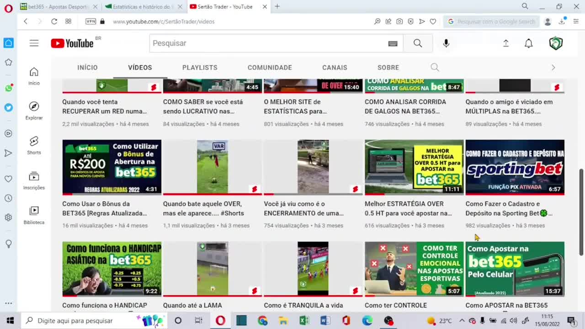Open the upload video icon
This screenshot has width=585, height=329.
tap(506, 43)
